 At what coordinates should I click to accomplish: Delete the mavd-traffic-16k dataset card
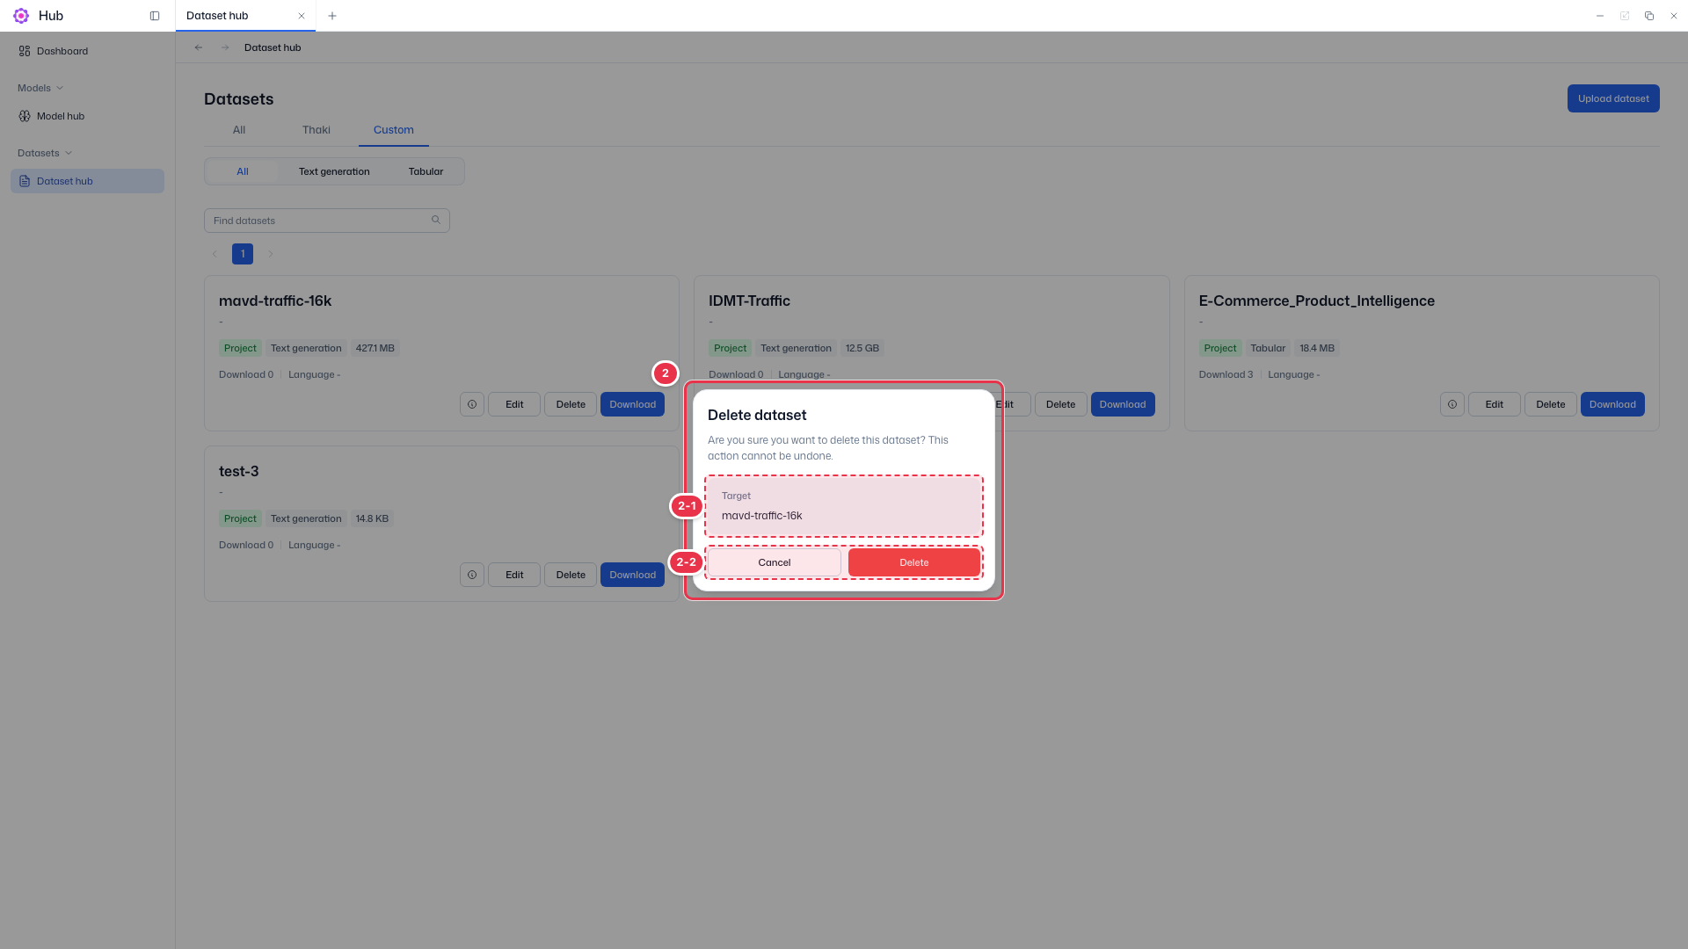coord(571,404)
